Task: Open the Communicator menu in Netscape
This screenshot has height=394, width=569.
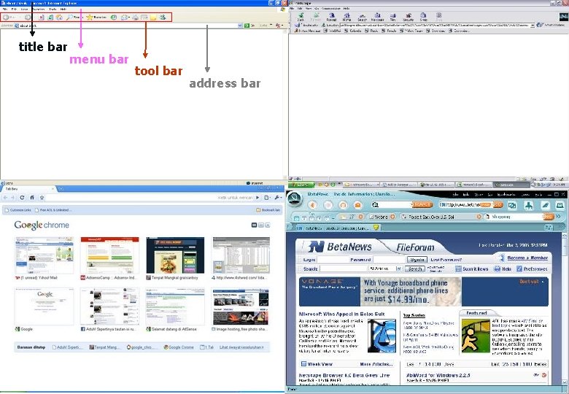Action: pos(330,8)
